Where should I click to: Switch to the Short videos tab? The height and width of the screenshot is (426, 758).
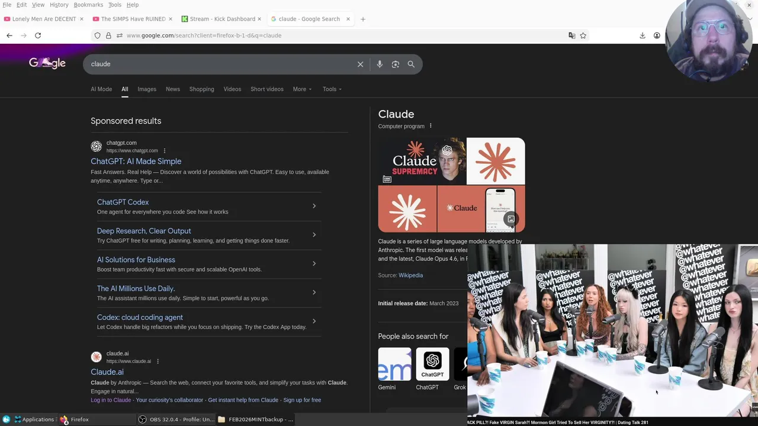[267, 89]
